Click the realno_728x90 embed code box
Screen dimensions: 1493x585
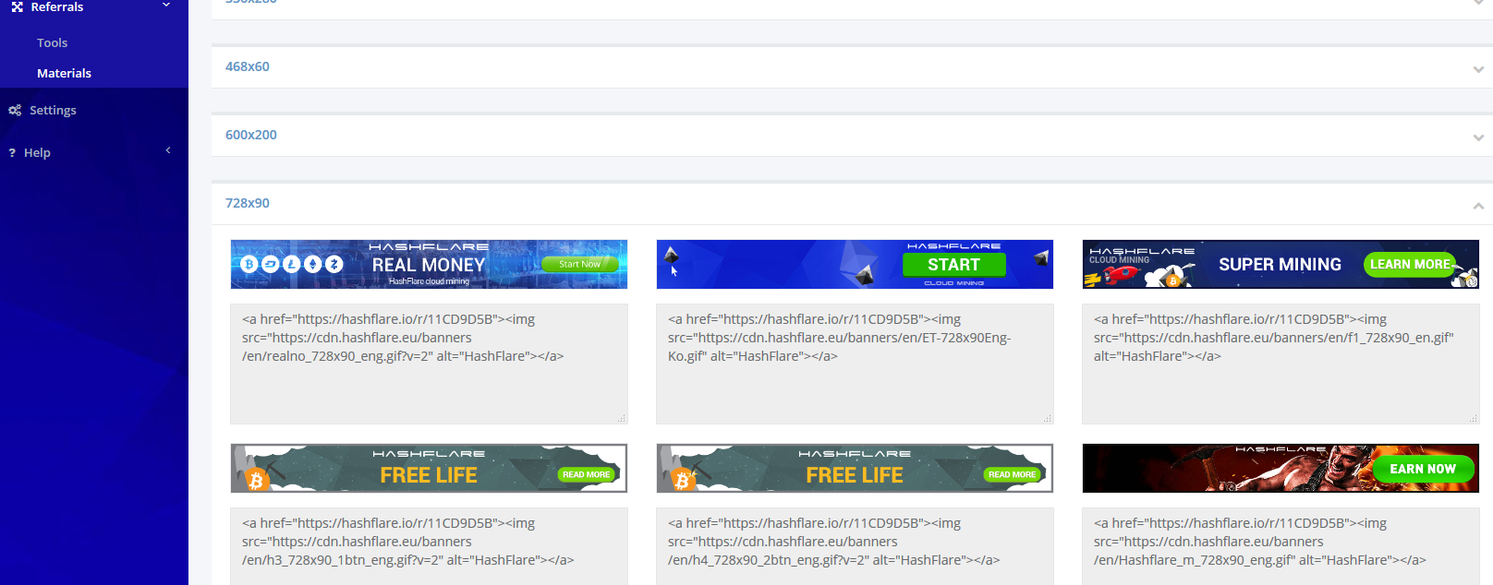[x=429, y=364]
